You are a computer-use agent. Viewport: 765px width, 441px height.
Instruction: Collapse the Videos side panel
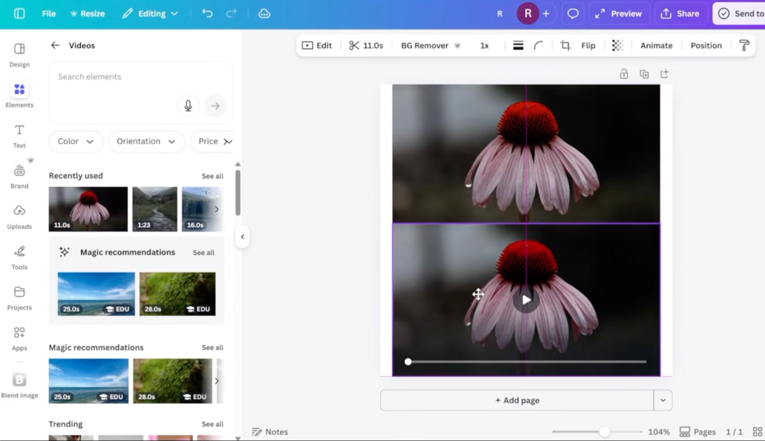tap(243, 237)
